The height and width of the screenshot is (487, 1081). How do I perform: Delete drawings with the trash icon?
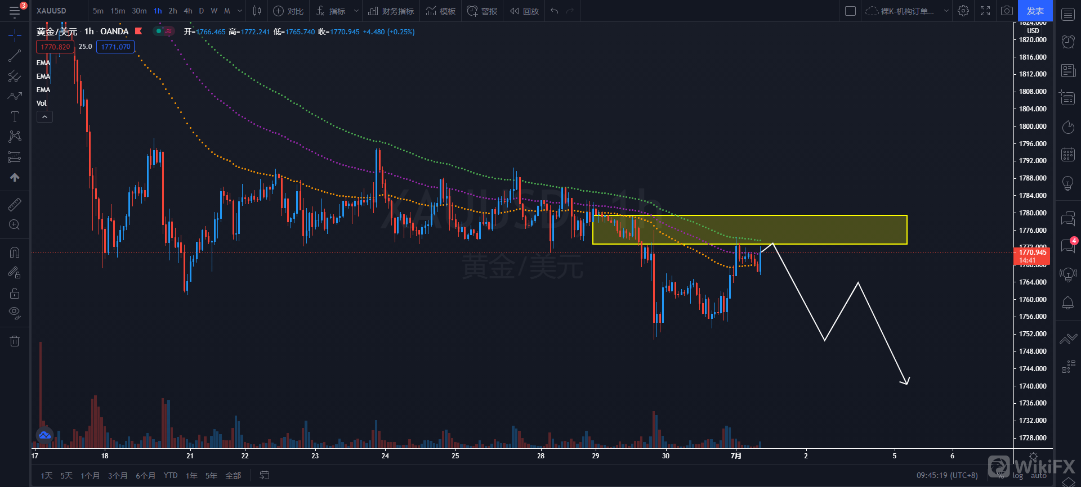(x=15, y=341)
